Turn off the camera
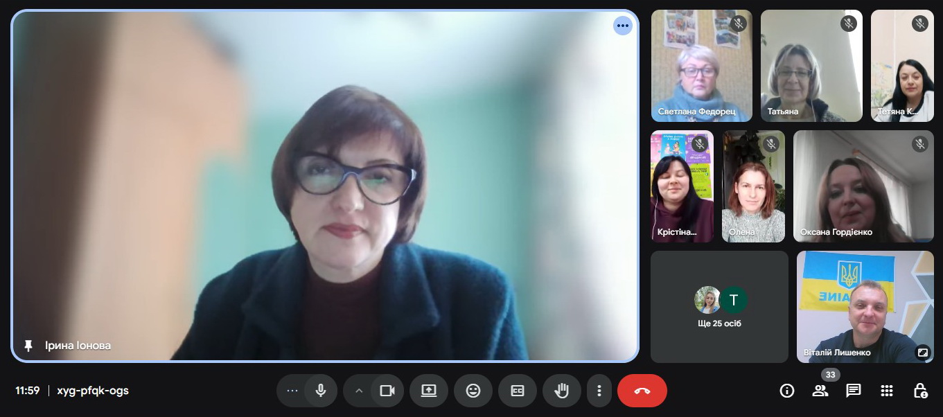This screenshot has height=417, width=943. pos(387,391)
